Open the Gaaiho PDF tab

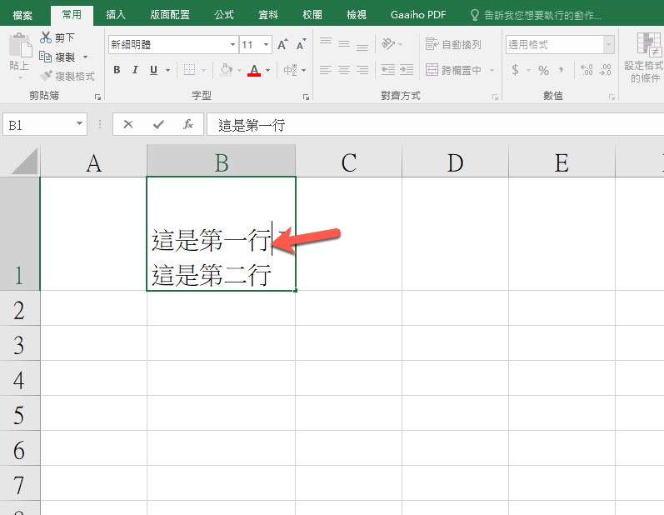point(418,15)
